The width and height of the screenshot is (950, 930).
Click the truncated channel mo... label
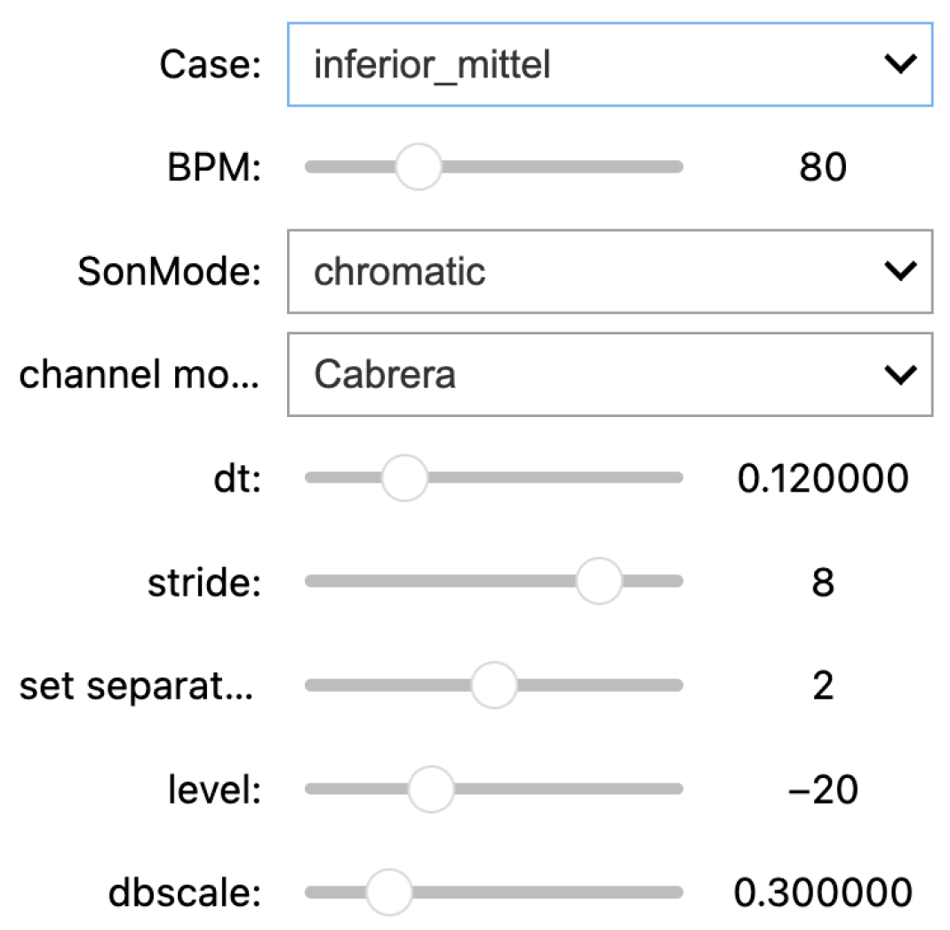click(140, 375)
